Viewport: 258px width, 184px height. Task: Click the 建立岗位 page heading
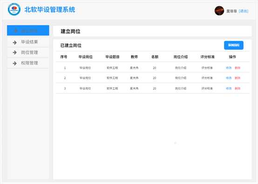(x=70, y=31)
